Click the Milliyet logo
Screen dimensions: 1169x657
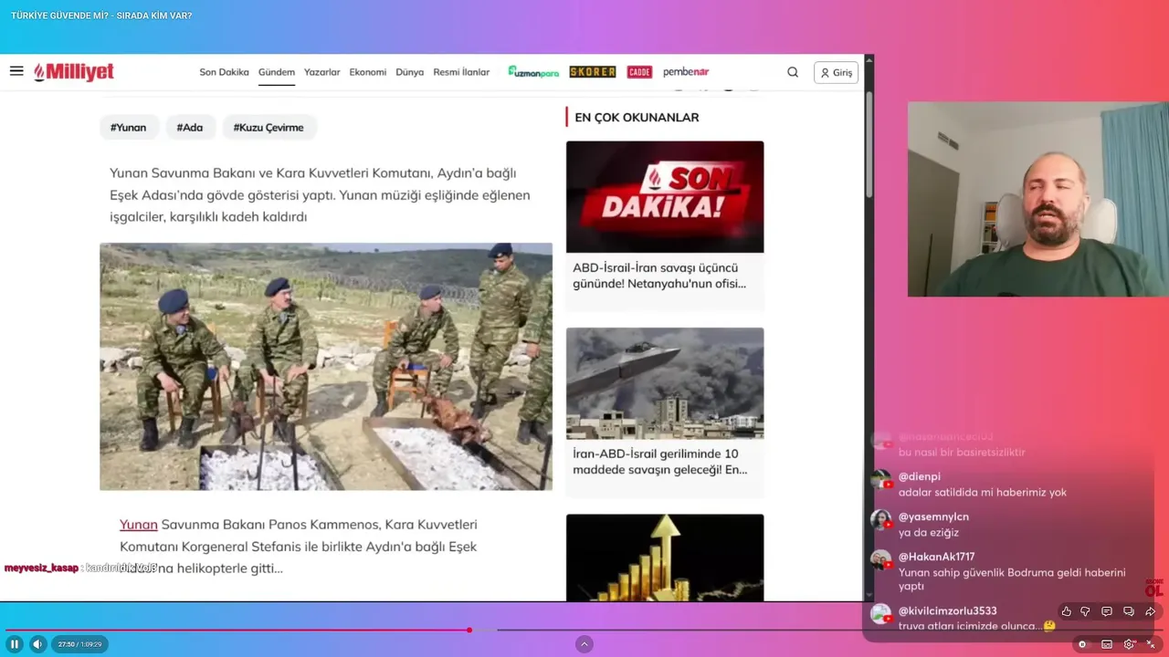point(74,72)
